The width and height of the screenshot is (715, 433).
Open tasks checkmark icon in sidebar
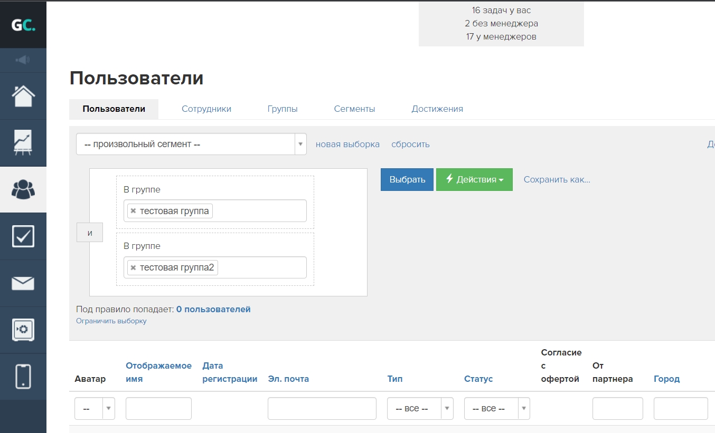click(23, 236)
